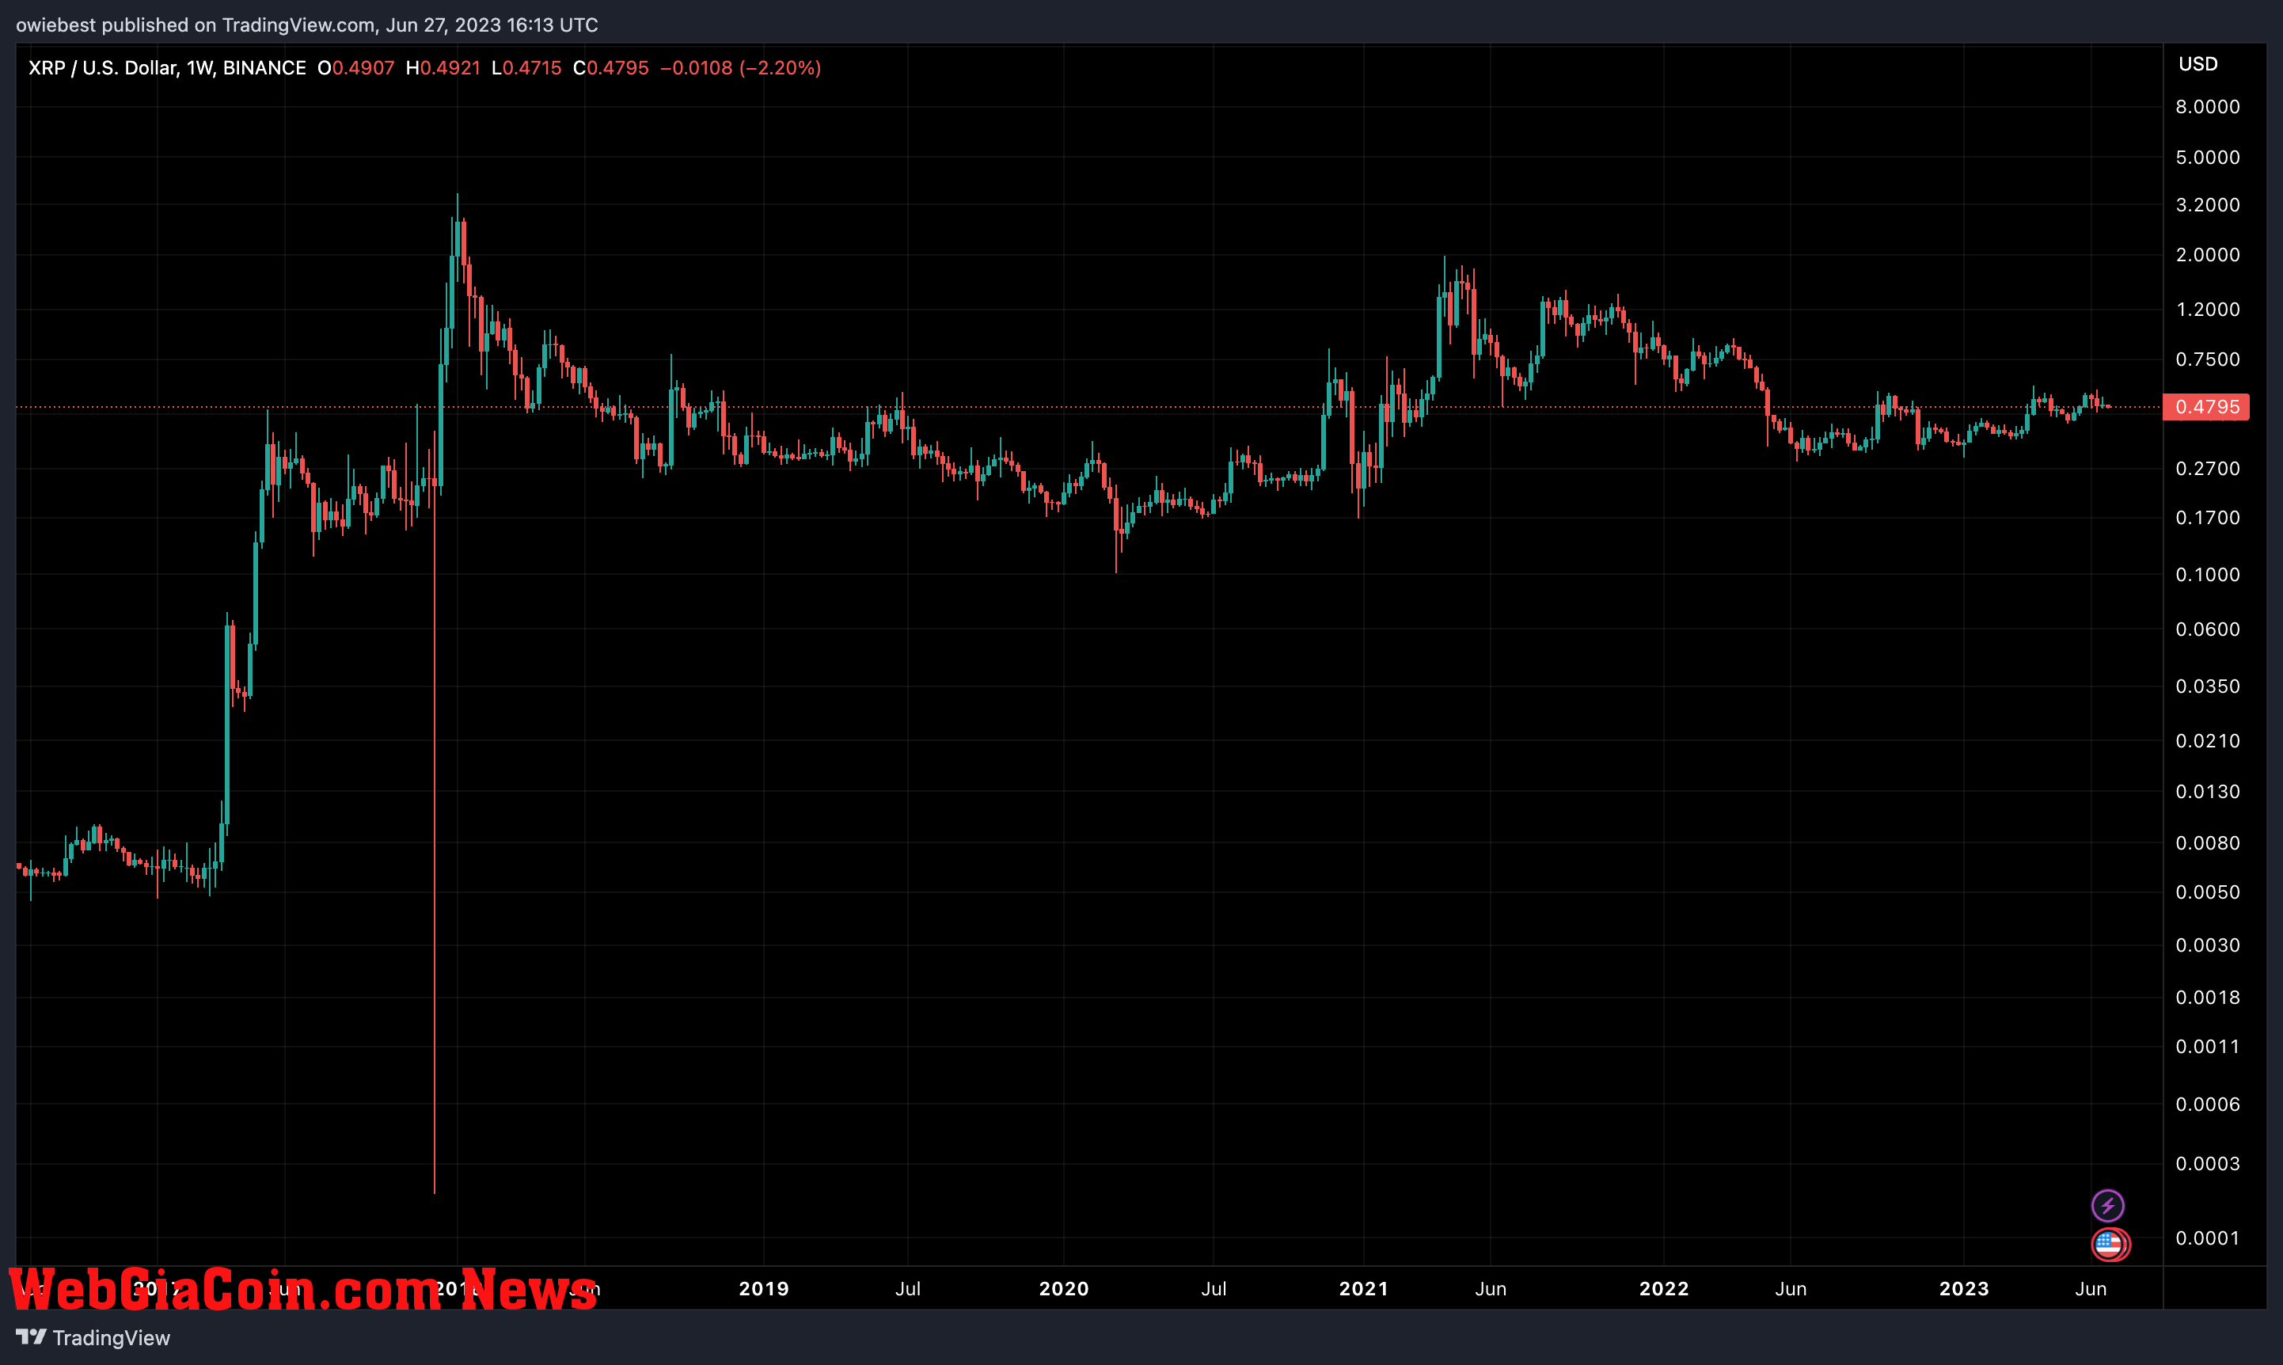Click the 2022 label on the time axis
Image resolution: width=2283 pixels, height=1365 pixels.
[1664, 1289]
